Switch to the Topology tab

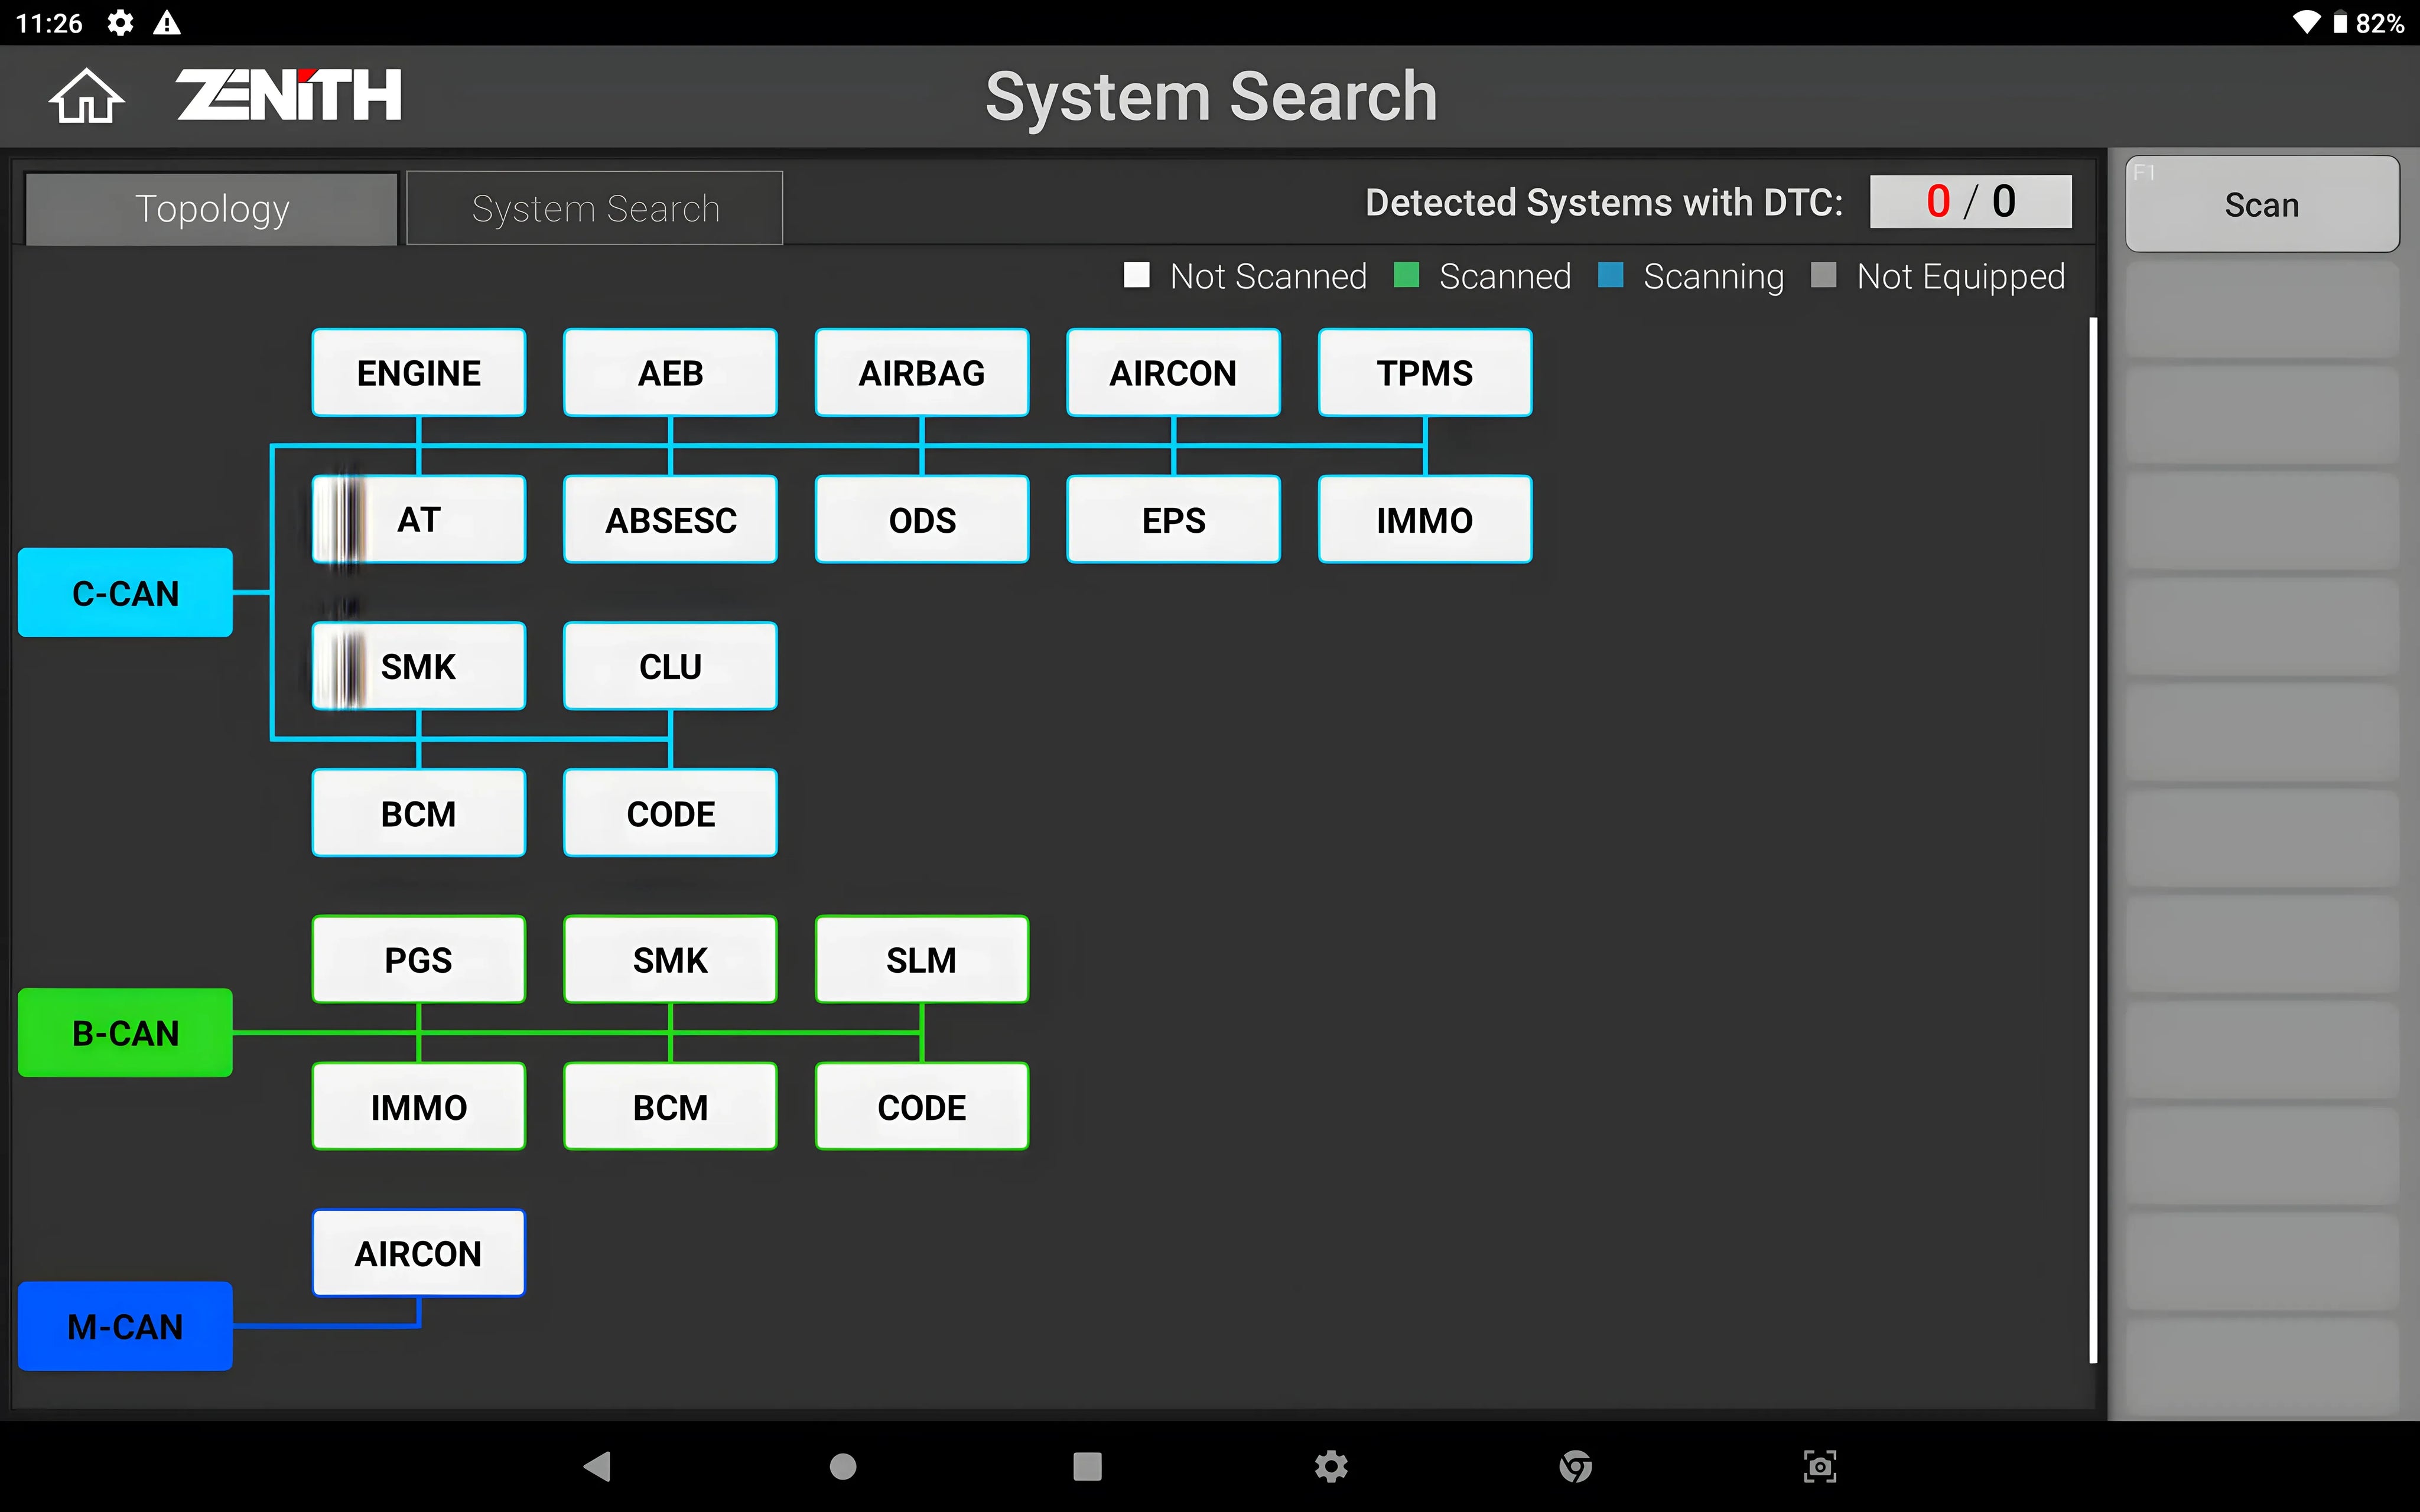212,209
